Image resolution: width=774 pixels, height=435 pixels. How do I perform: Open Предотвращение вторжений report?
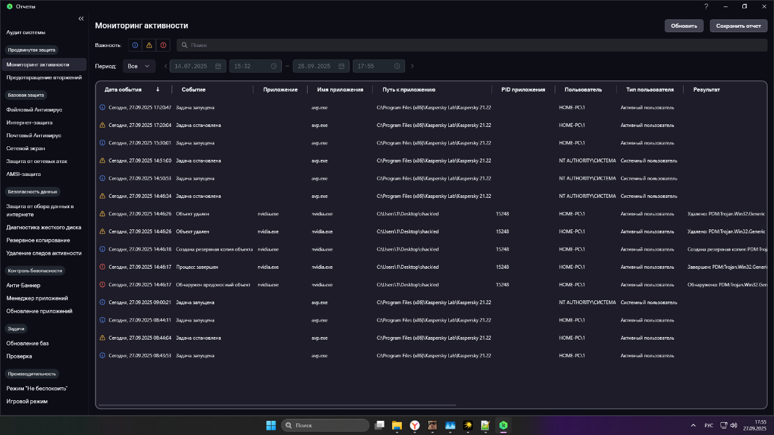pyautogui.click(x=44, y=77)
